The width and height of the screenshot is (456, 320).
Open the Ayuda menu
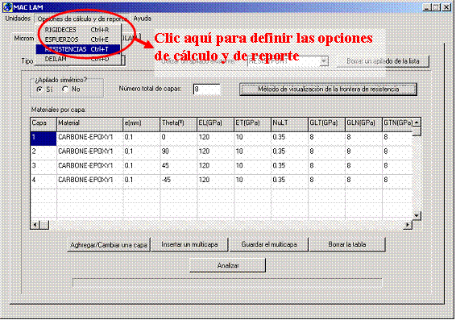tap(142, 19)
